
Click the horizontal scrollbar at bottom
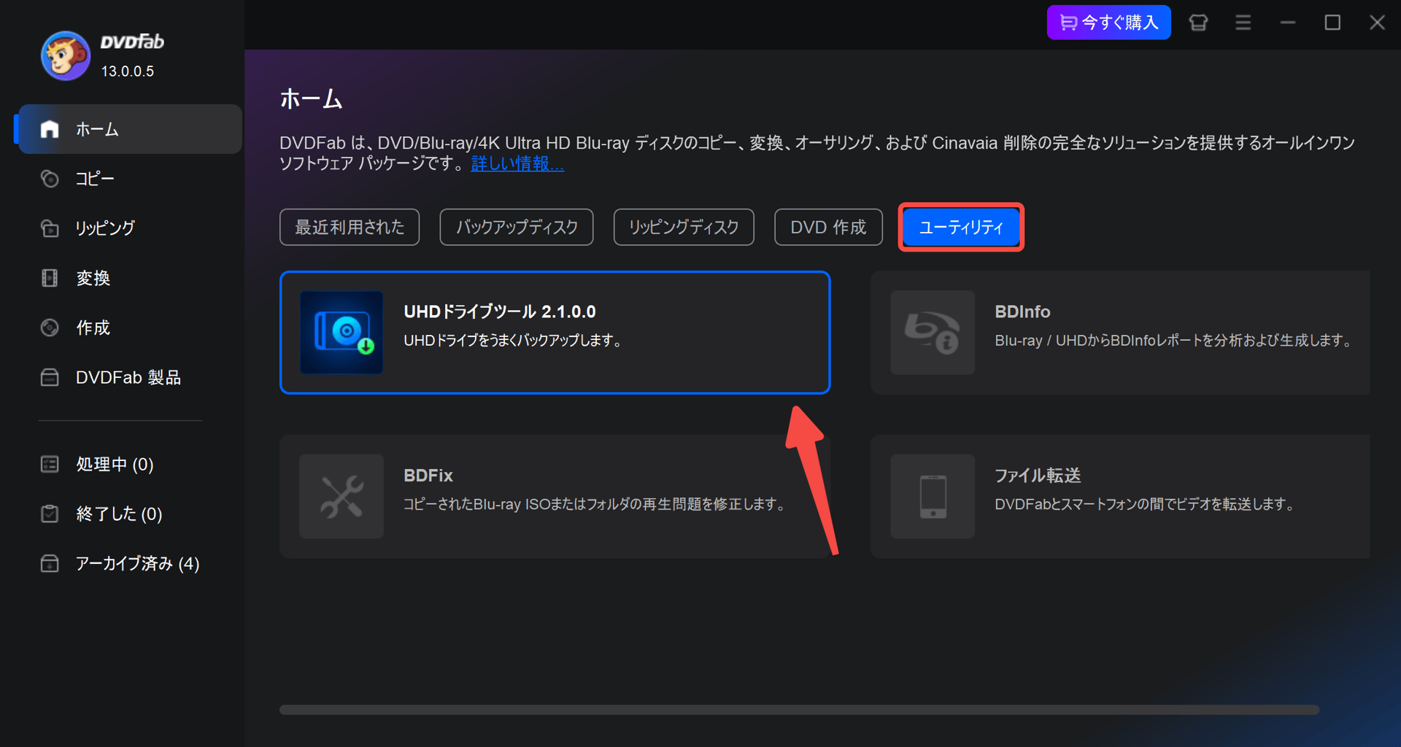(799, 710)
